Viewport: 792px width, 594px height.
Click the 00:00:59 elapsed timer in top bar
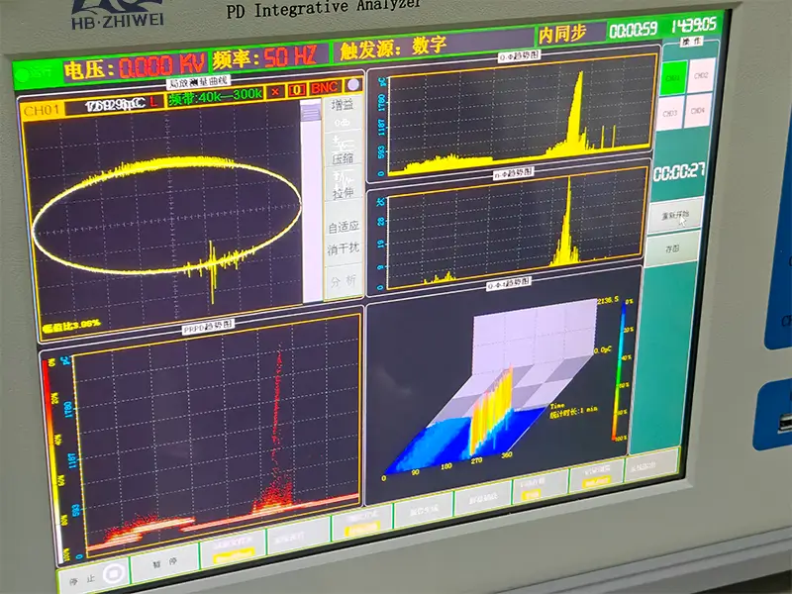point(634,30)
